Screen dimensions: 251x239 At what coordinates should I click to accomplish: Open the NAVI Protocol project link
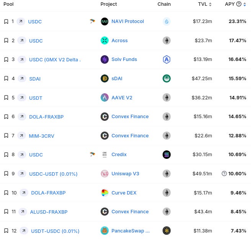pos(127,21)
